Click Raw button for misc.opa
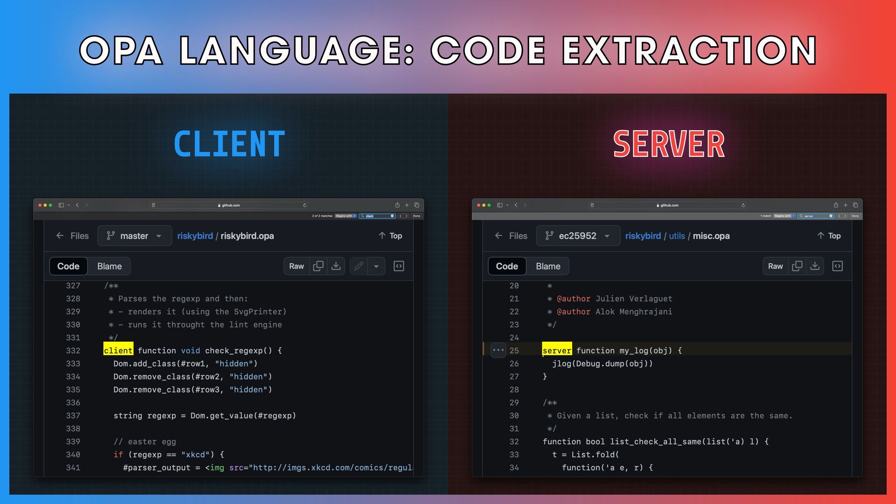 pyautogui.click(x=775, y=266)
